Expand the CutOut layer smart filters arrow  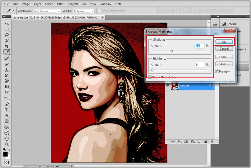click(x=214, y=86)
